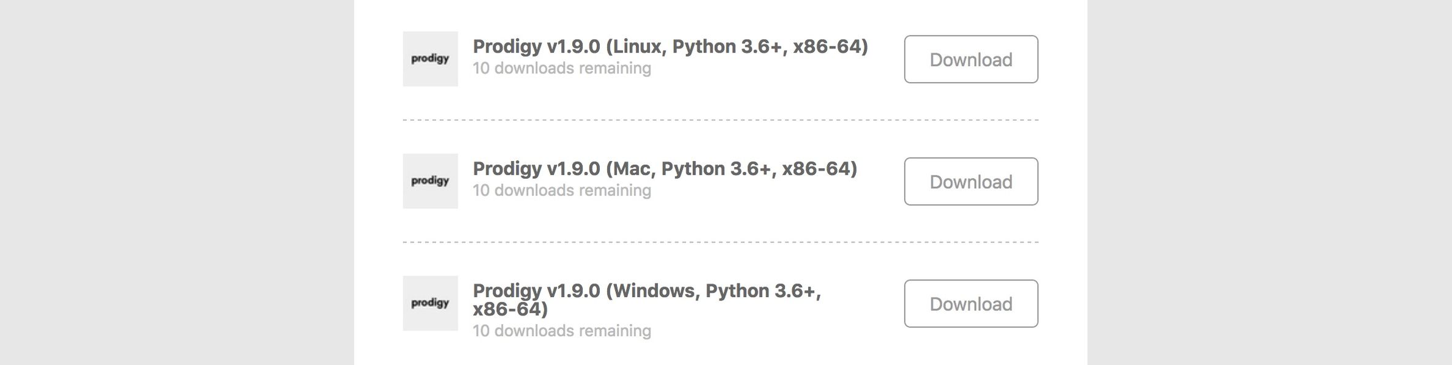This screenshot has width=1452, height=365.
Task: Click dashed divider between Mac and Windows rows
Action: pos(720,243)
